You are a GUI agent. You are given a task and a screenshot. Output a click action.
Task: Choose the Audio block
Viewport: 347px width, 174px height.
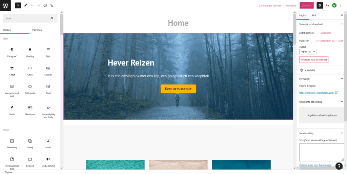[x=48, y=141]
